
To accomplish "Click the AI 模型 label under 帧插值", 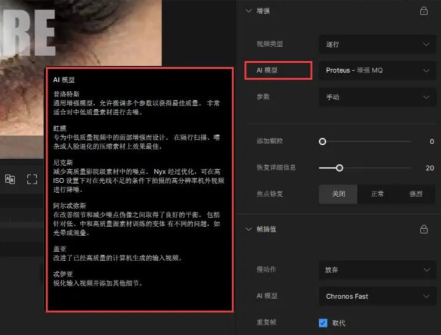I will point(267,296).
